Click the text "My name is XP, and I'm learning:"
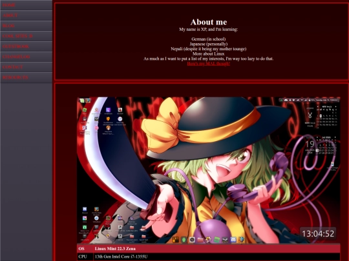This screenshot has height=261, width=349. tap(209, 29)
